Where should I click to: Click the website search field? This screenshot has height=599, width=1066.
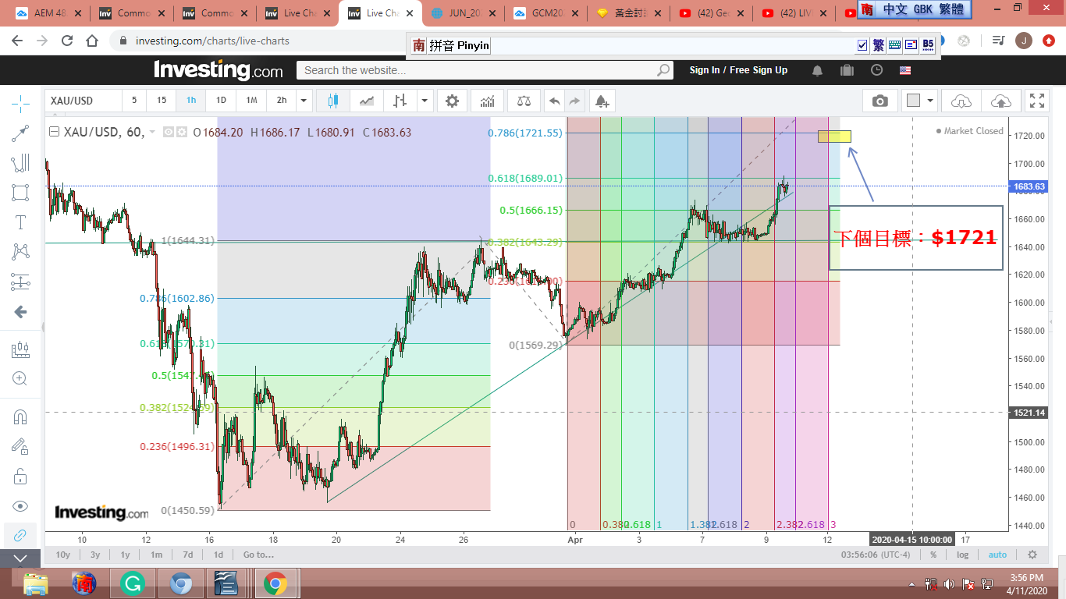[478, 70]
